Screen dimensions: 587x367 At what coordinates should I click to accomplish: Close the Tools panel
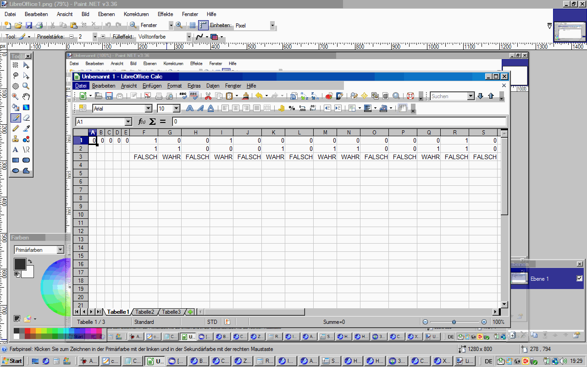28,56
